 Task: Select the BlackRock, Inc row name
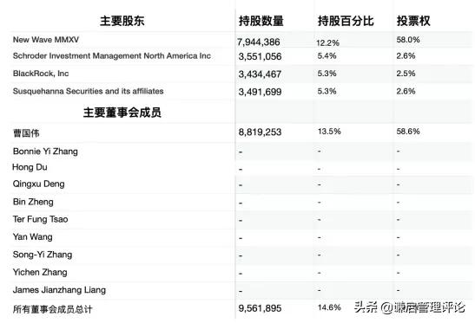41,74
